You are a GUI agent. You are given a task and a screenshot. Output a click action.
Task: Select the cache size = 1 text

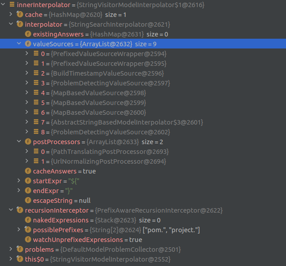116,15
